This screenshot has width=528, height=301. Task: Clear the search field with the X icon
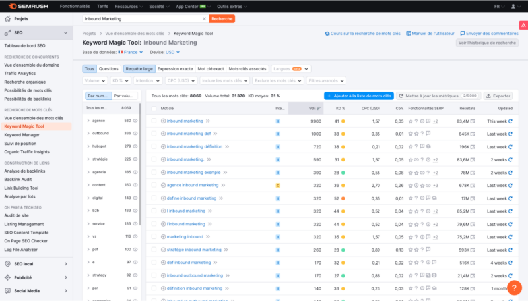[204, 19]
